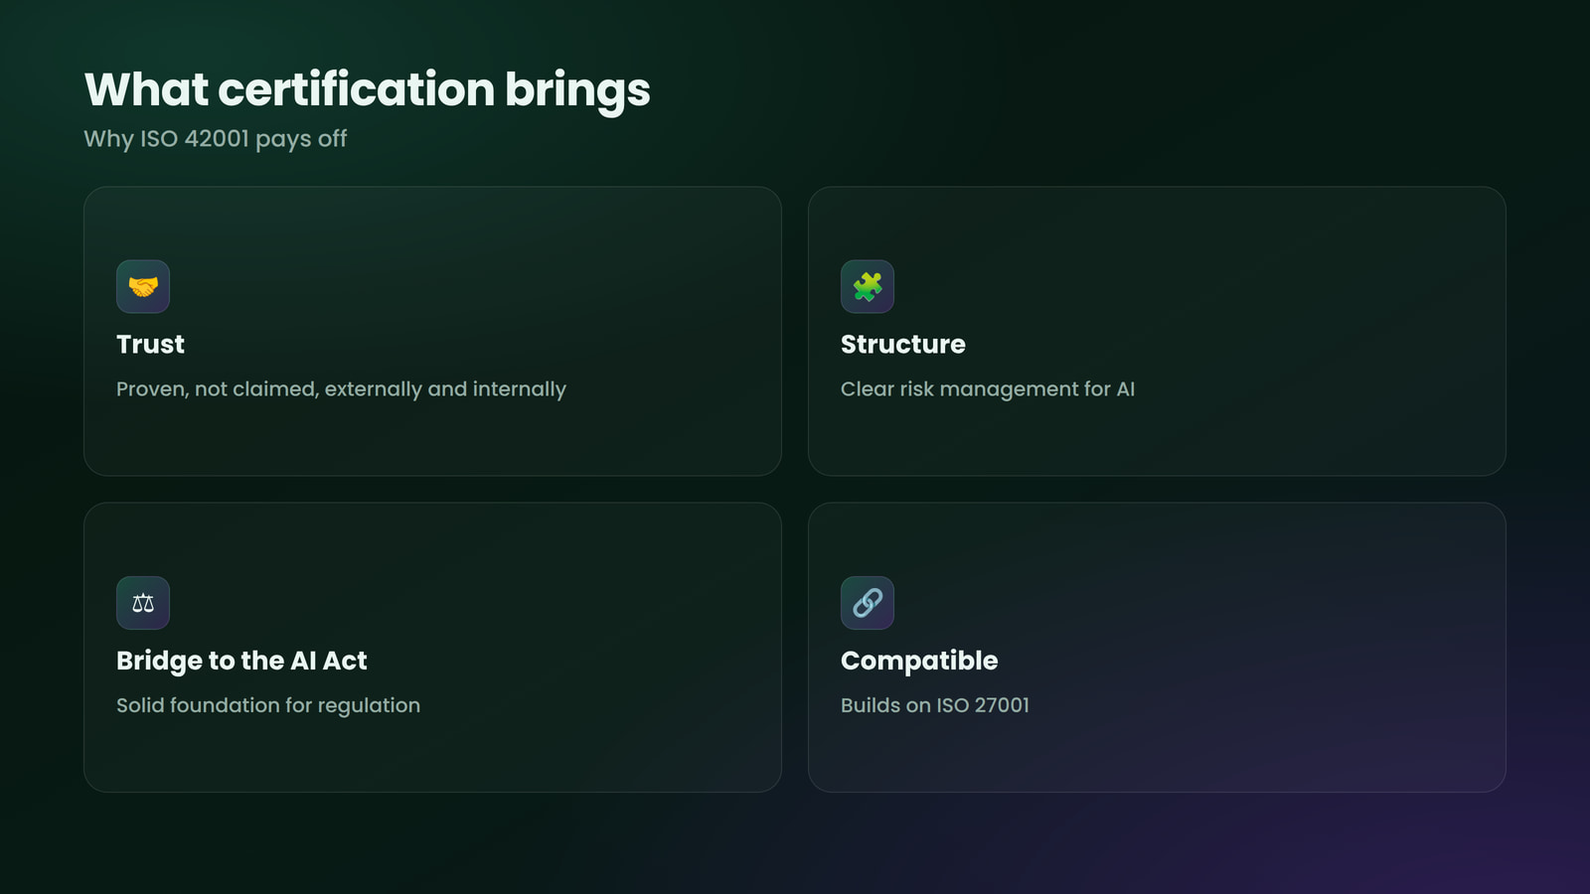Click the balance scales icon
This screenshot has width=1590, height=894.
[x=143, y=603]
